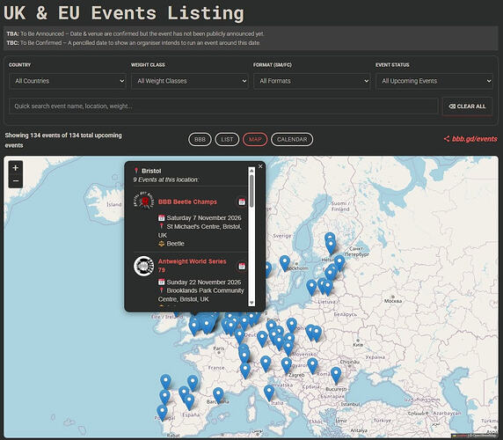Open the Antweight World Series 79 event

pyautogui.click(x=193, y=266)
